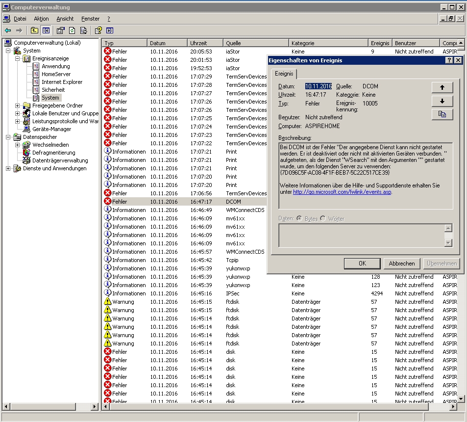Image resolution: width=467 pixels, height=422 pixels.
Task: Click the Refresh toolbar icon
Action: pyautogui.click(x=72, y=30)
